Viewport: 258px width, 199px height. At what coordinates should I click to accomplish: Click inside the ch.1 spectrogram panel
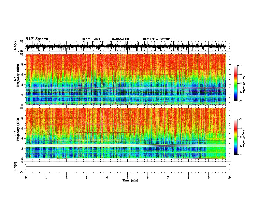[x=125, y=79]
